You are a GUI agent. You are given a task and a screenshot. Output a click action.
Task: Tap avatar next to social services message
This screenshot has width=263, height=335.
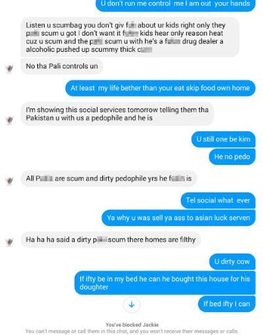9,120
